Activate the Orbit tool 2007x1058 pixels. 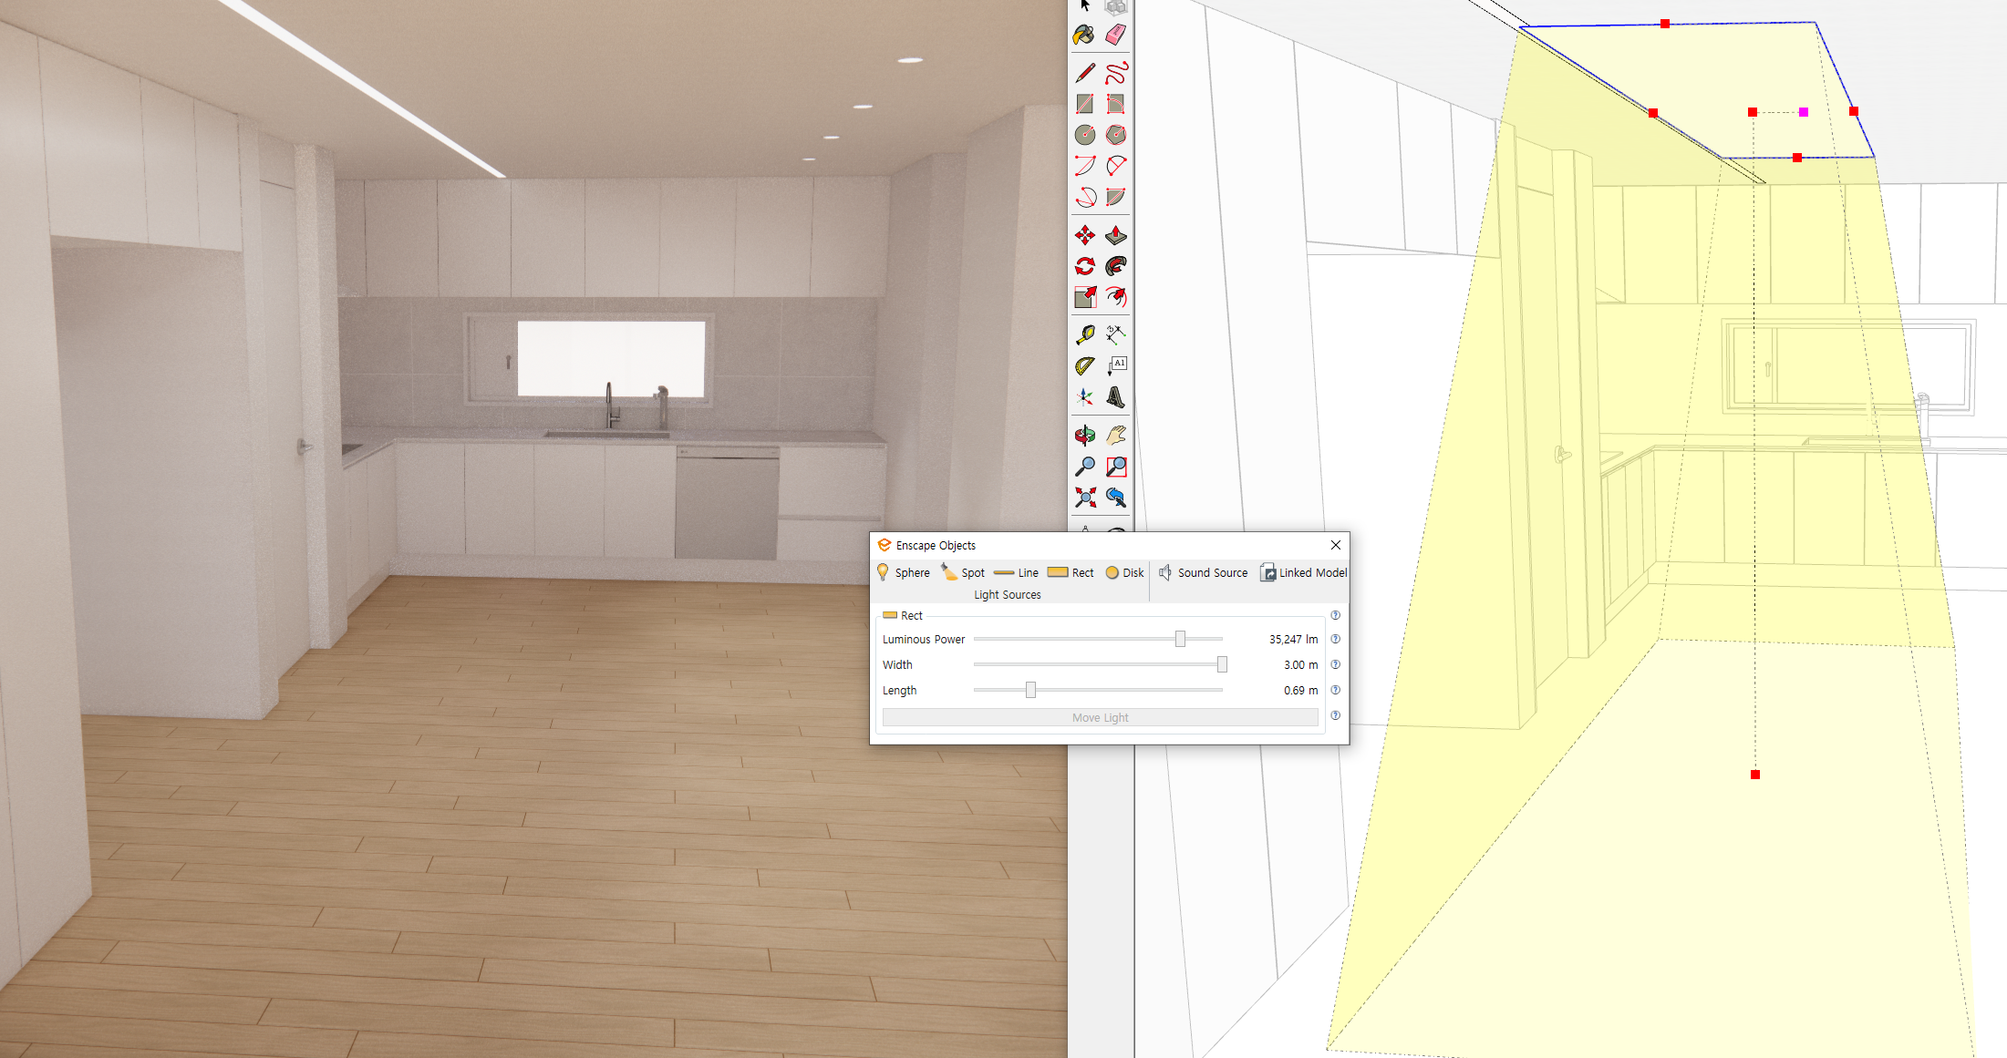pyautogui.click(x=1084, y=436)
